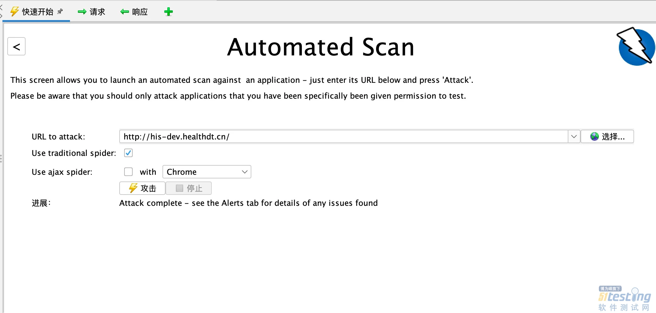The height and width of the screenshot is (313, 656).
Task: Click the Attack complete status message
Action: [248, 203]
